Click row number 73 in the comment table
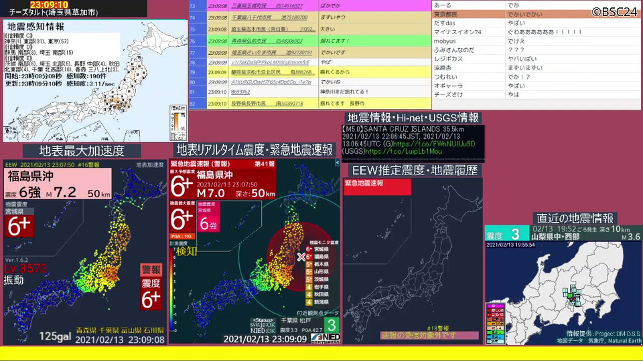 [x=192, y=6]
